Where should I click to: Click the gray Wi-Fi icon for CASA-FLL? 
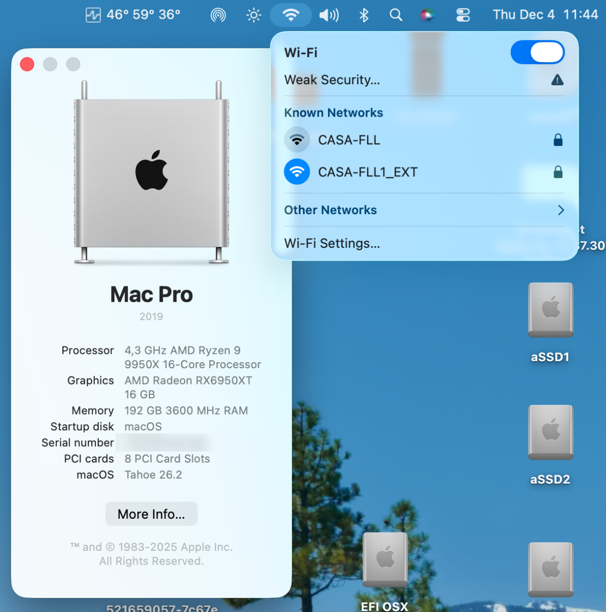(297, 140)
